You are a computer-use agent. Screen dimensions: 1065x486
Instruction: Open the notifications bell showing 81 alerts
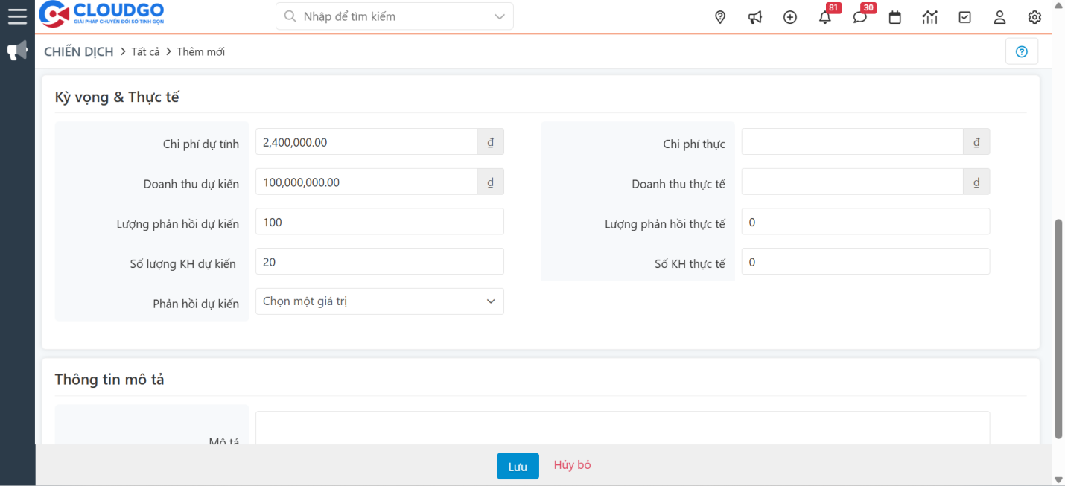coord(824,16)
